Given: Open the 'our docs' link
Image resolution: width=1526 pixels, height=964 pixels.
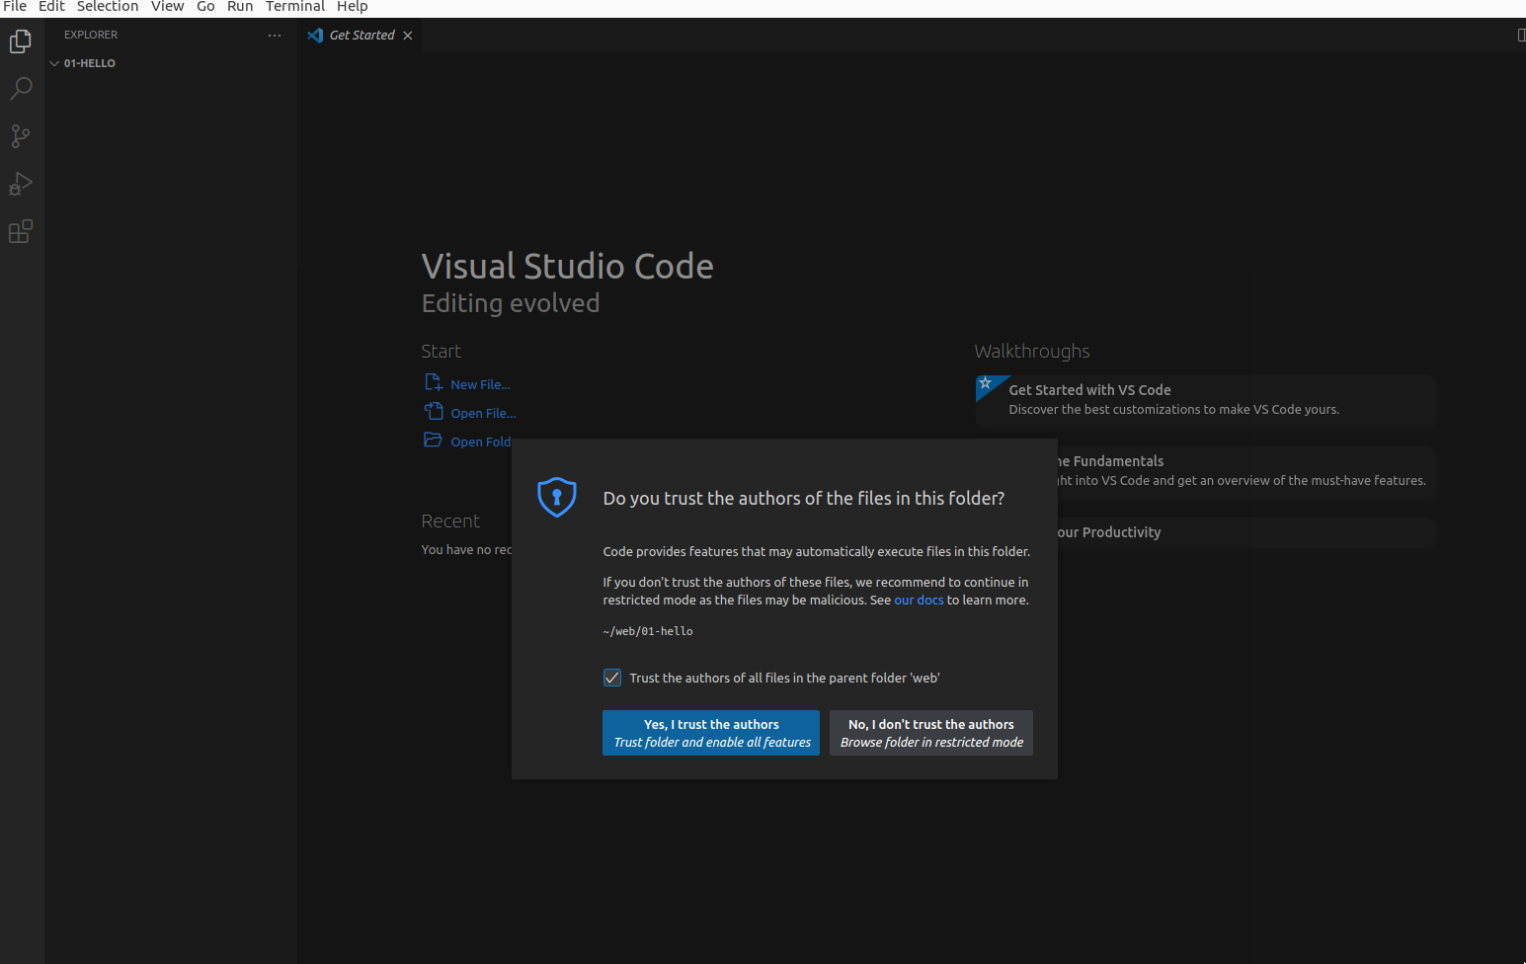Looking at the screenshot, I should [919, 601].
